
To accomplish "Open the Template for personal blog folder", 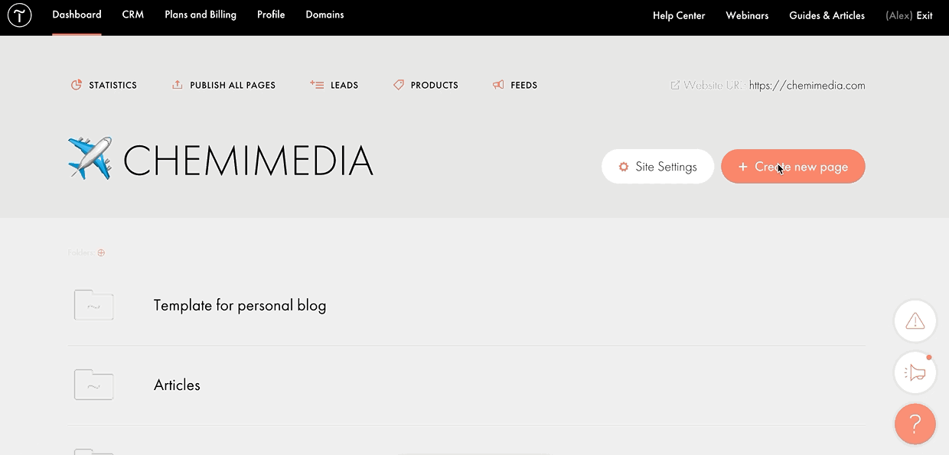I will pyautogui.click(x=240, y=306).
